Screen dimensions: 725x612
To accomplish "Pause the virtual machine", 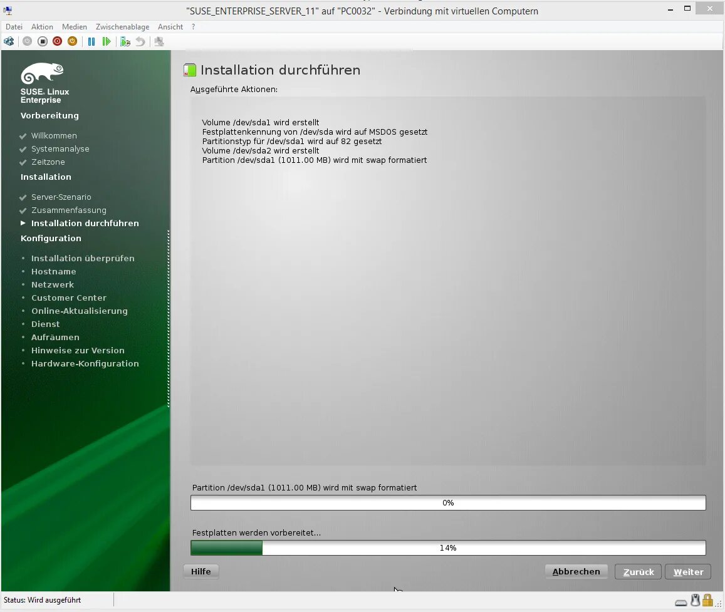I will [91, 41].
